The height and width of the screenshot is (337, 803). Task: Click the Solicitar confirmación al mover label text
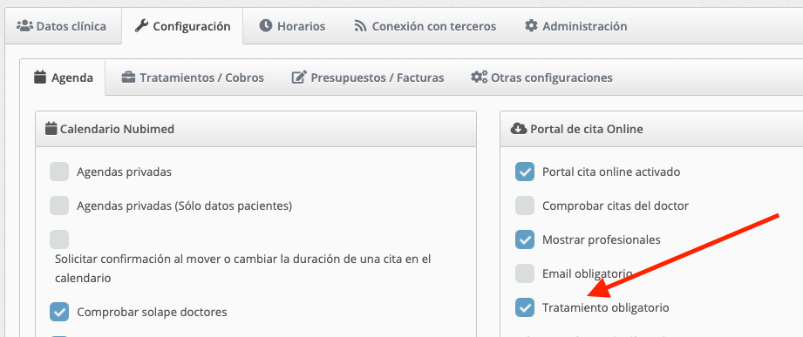pos(242,268)
